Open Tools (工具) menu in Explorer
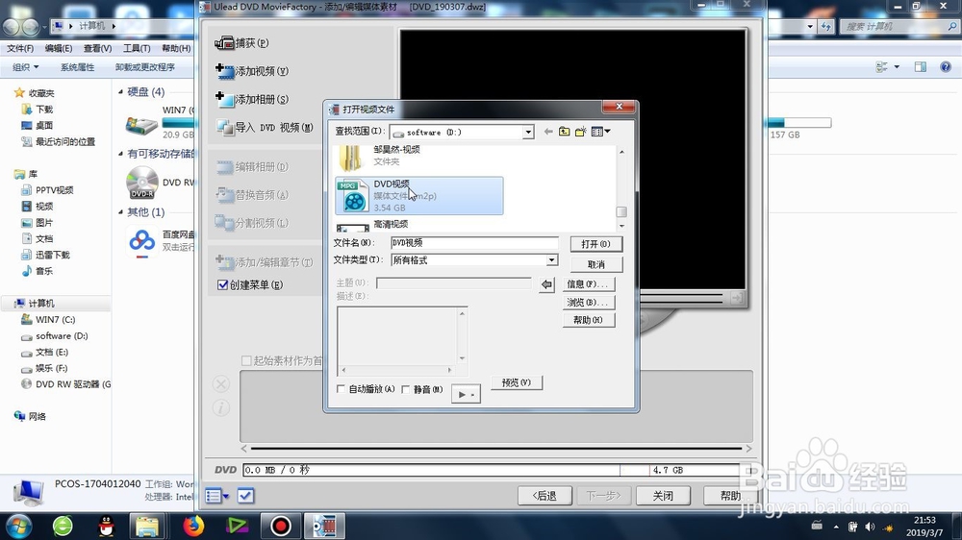This screenshot has width=962, height=540. pyautogui.click(x=137, y=48)
